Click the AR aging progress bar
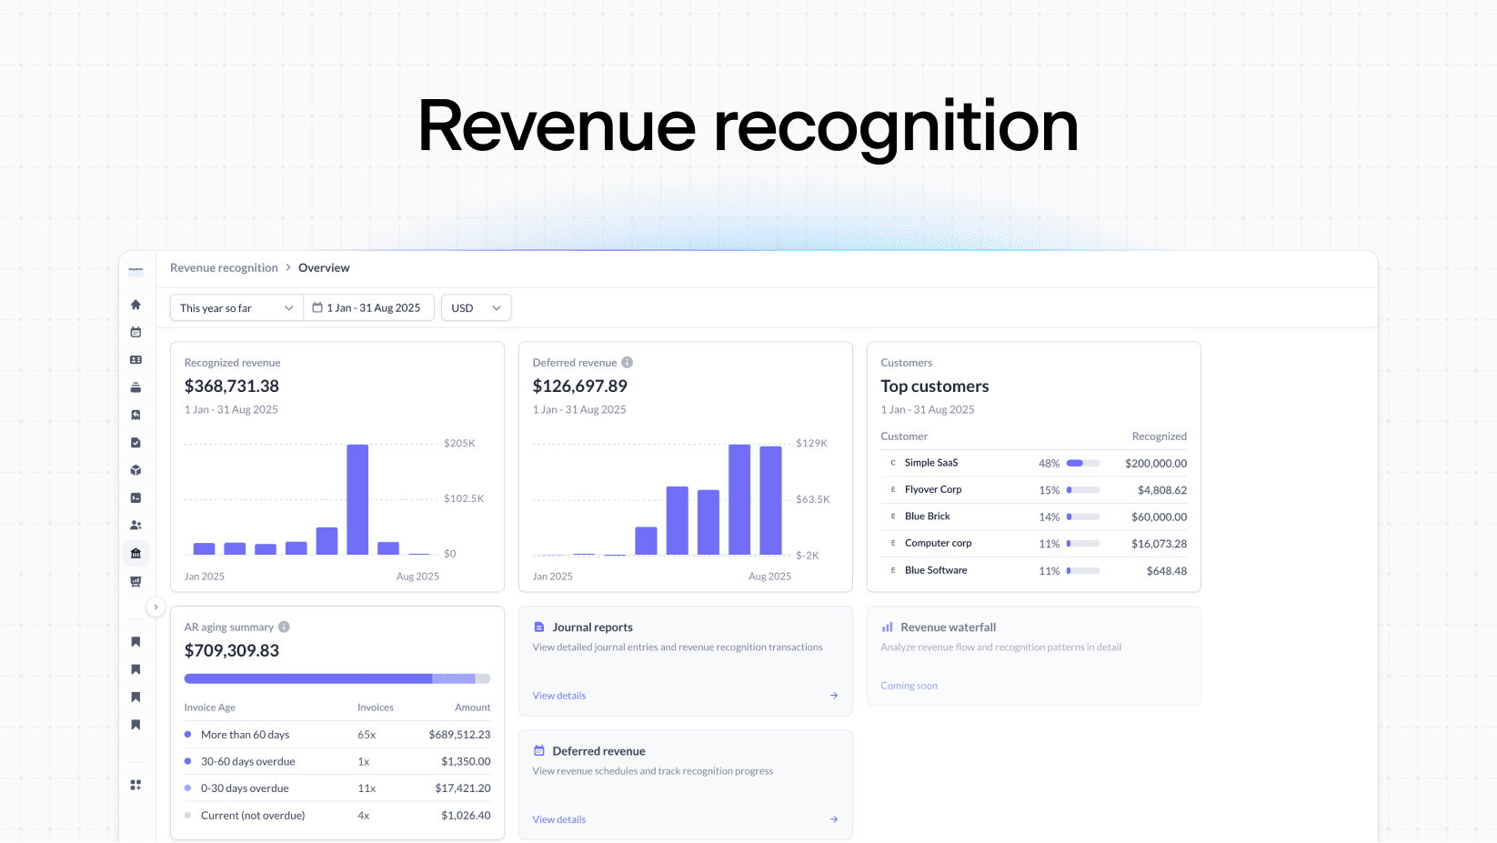 click(x=337, y=678)
